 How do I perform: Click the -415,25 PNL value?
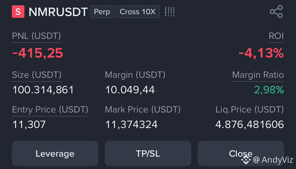pos(37,53)
